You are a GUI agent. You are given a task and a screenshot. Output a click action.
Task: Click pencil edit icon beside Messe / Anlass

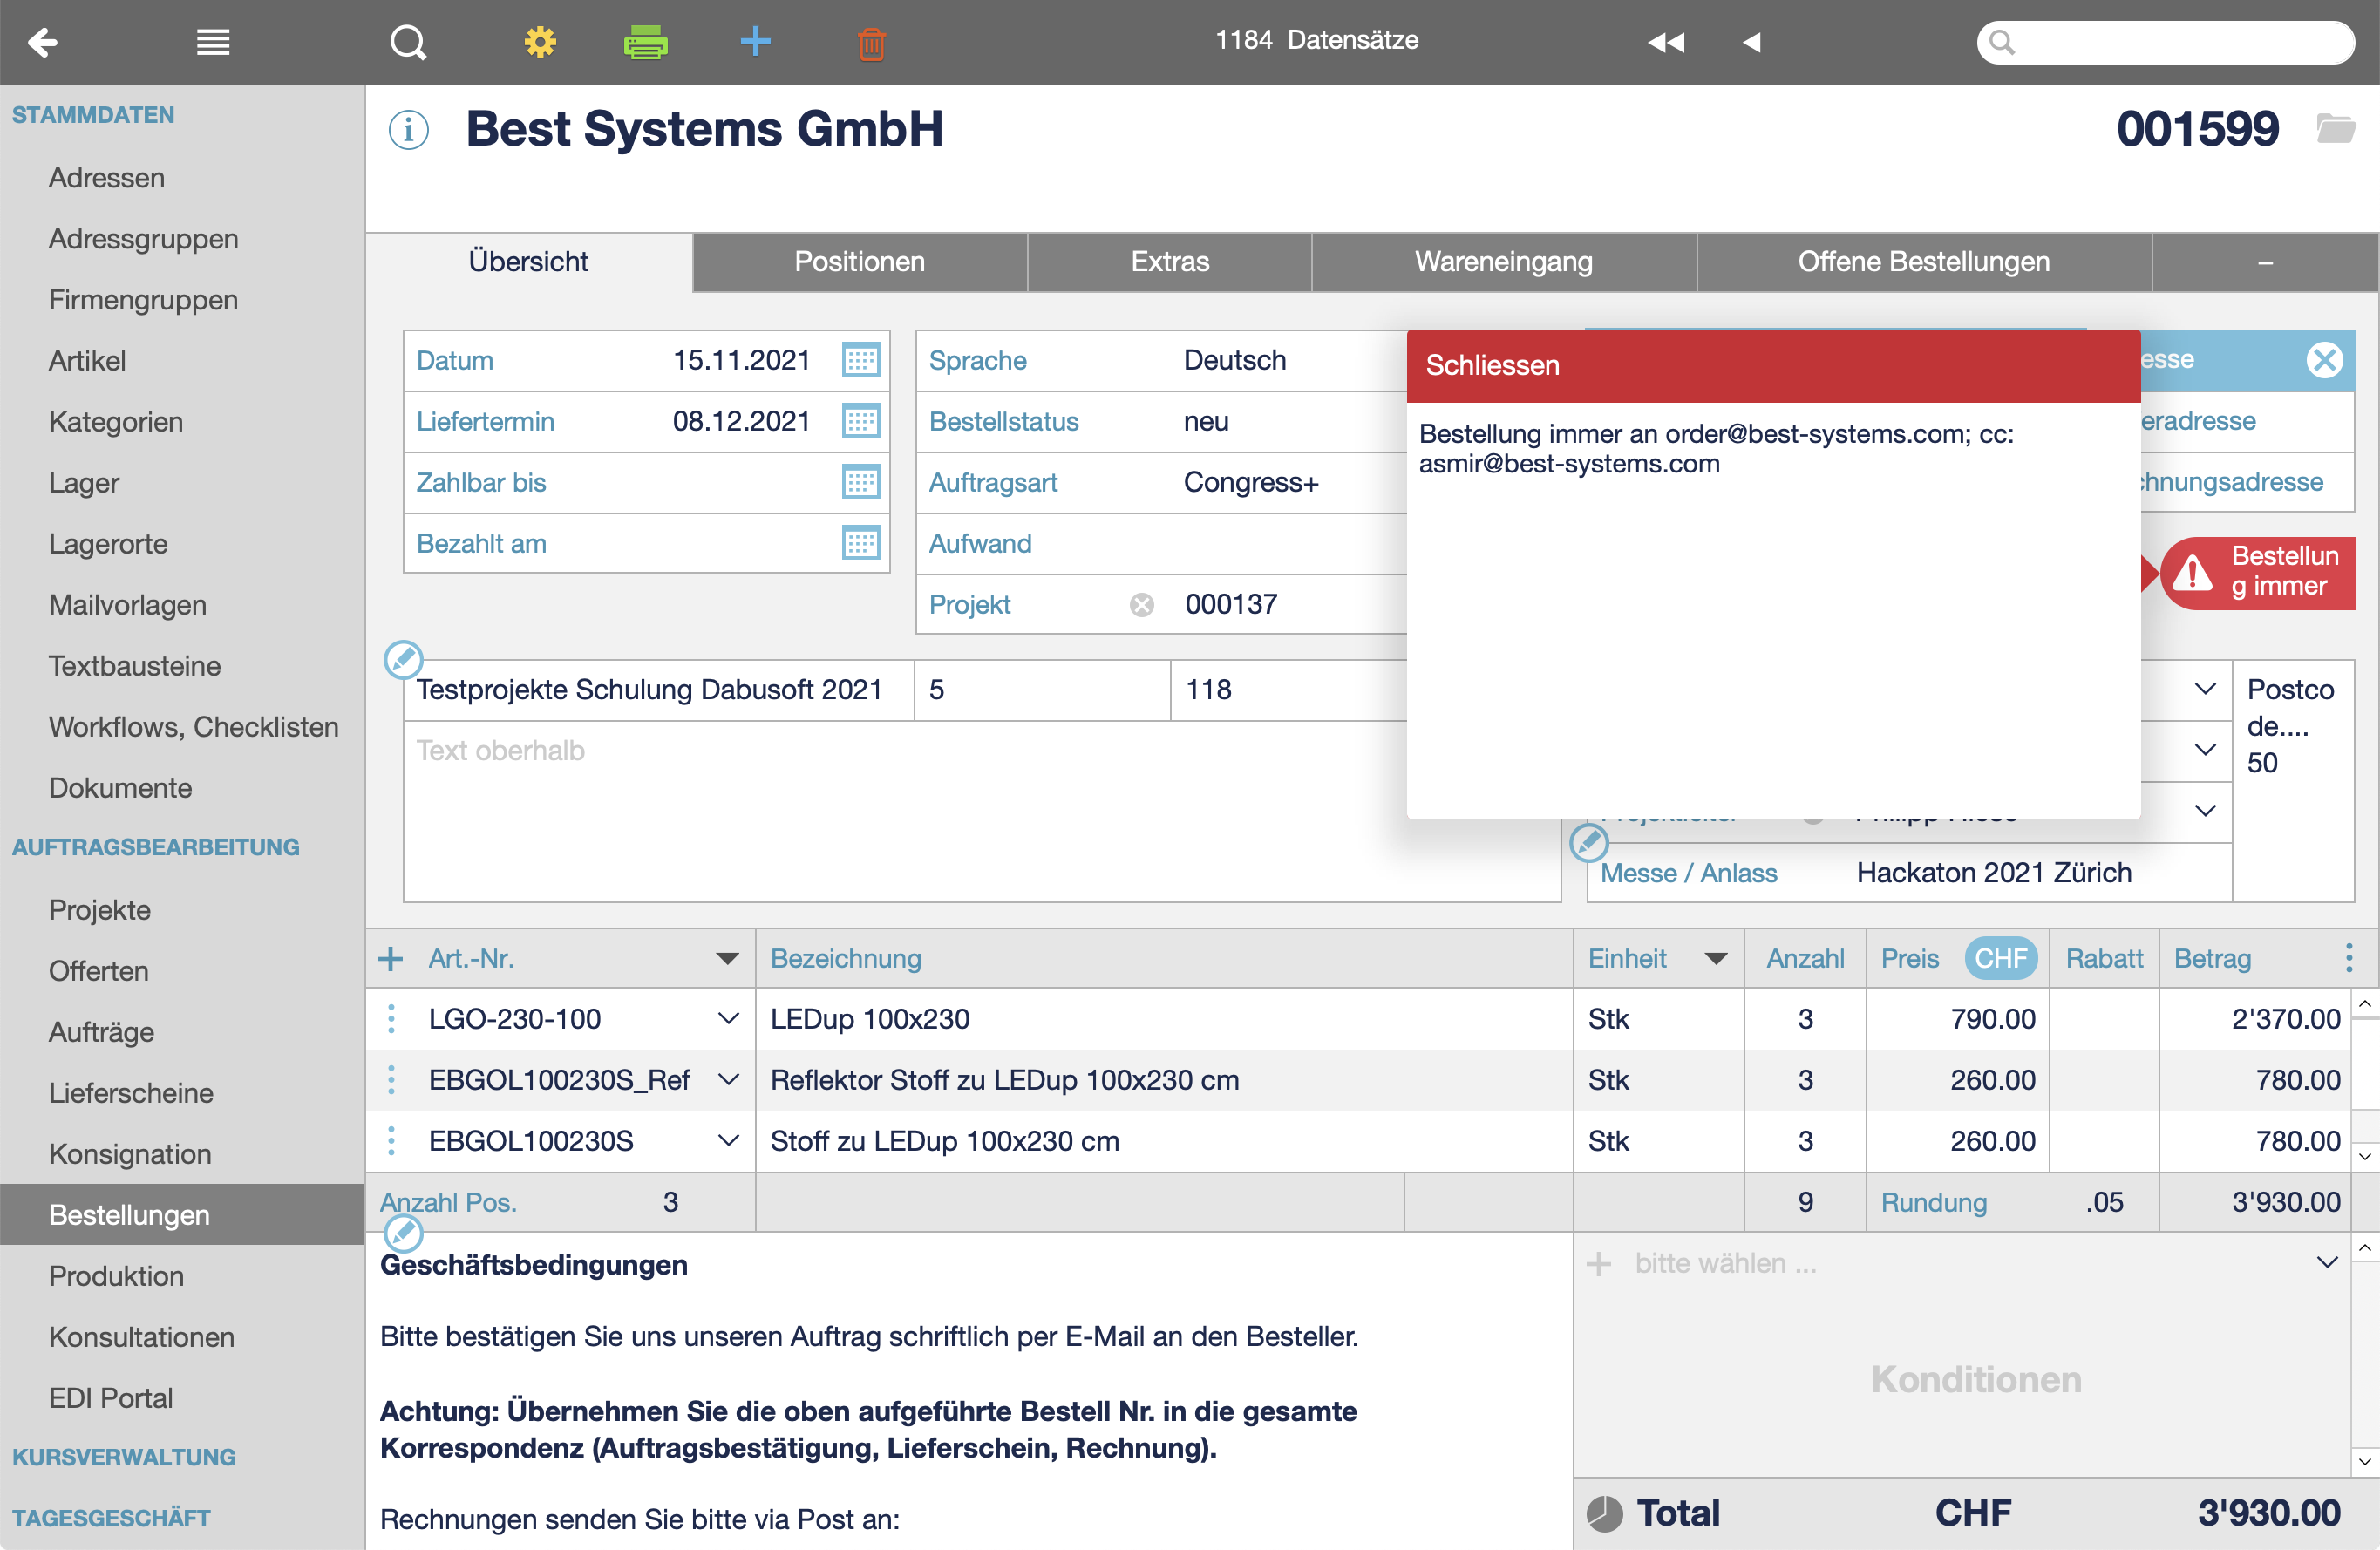pyautogui.click(x=1589, y=843)
